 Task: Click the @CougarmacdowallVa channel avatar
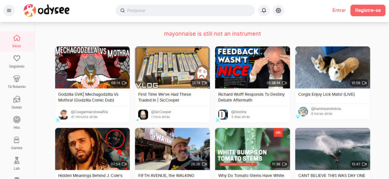click(x=63, y=114)
